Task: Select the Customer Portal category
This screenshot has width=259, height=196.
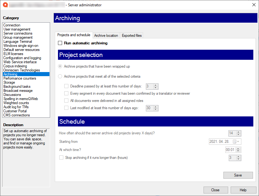Action: 15,111
